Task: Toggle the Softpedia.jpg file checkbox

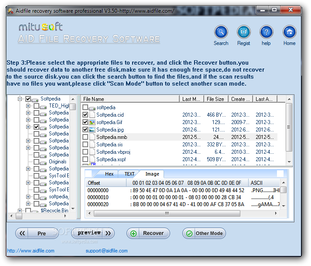Action: (85, 130)
